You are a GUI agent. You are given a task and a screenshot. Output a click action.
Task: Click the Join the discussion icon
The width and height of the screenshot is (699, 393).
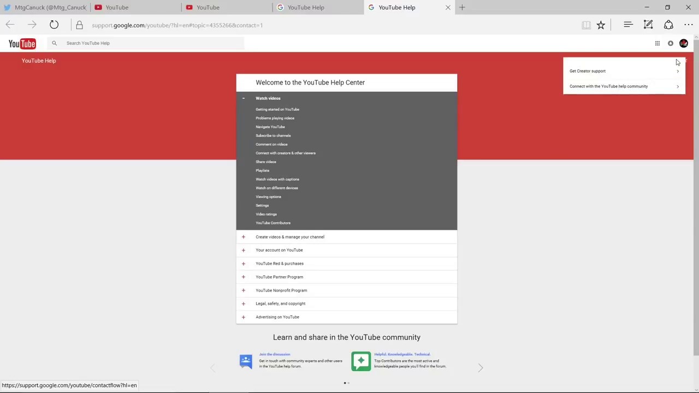pyautogui.click(x=246, y=361)
